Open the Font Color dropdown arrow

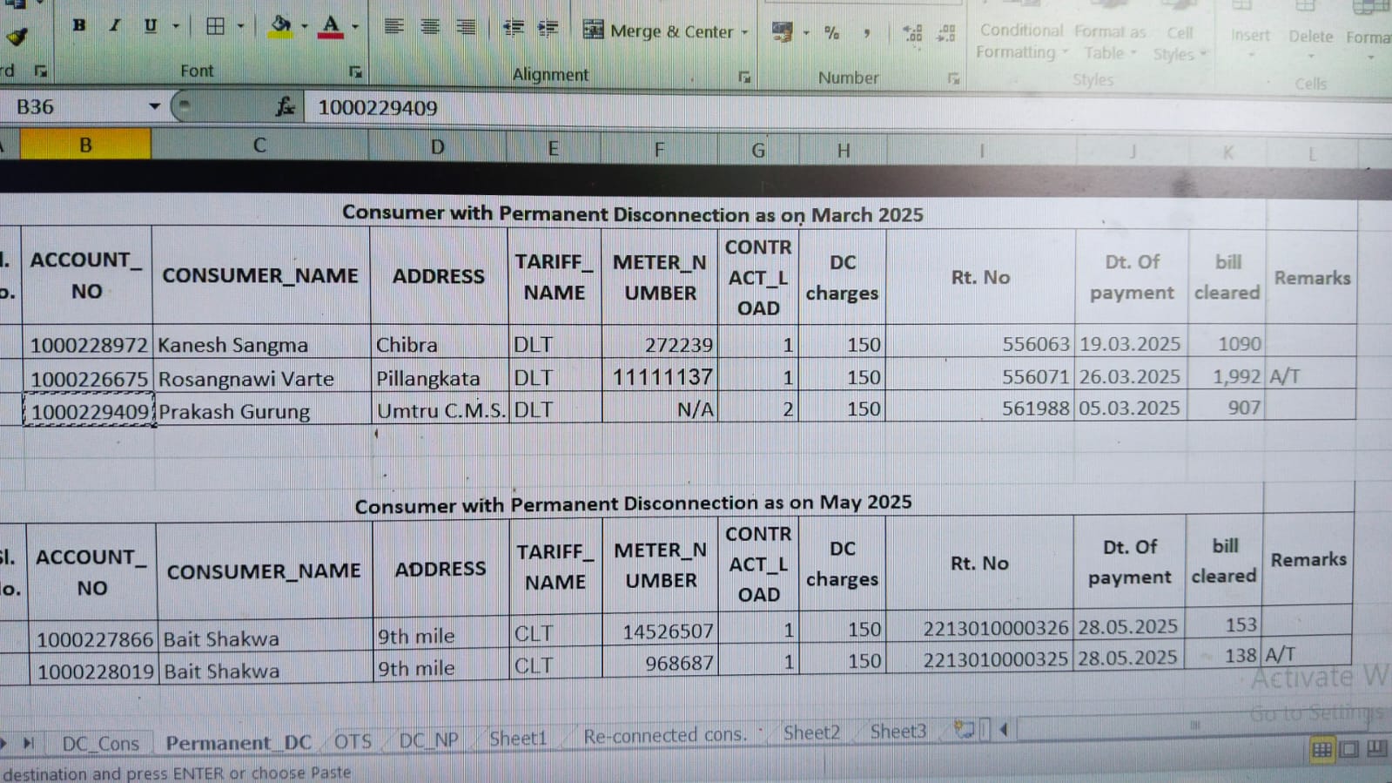click(355, 27)
